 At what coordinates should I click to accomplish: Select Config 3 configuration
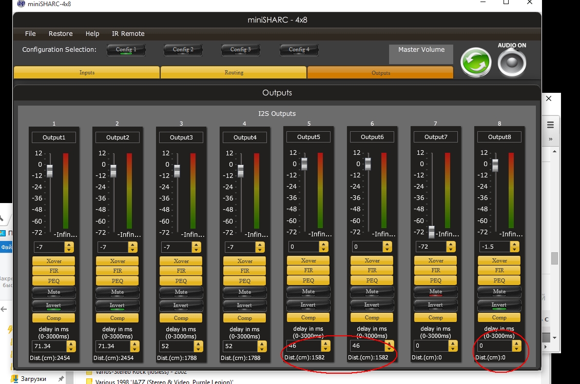click(x=241, y=50)
